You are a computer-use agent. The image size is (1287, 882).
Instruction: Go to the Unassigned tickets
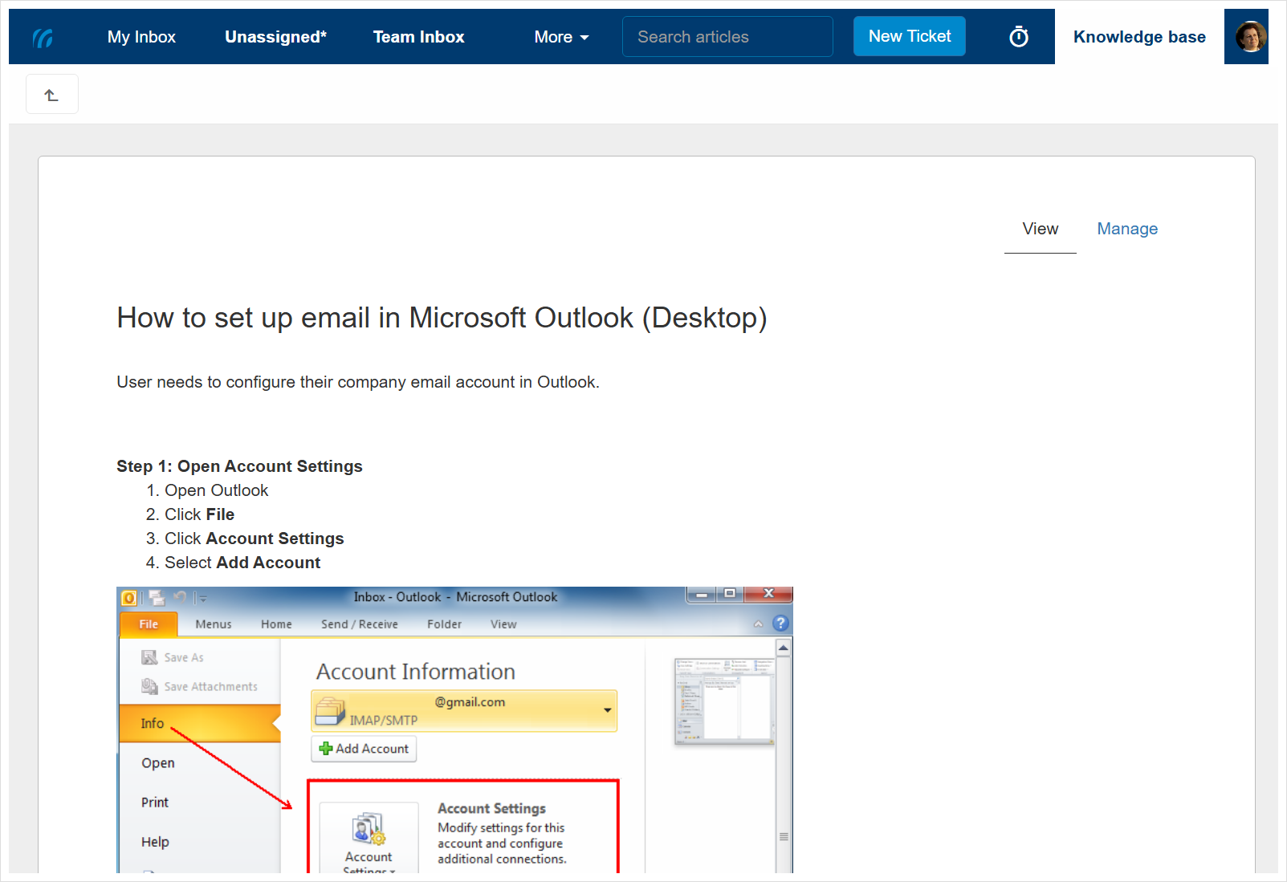pos(275,37)
